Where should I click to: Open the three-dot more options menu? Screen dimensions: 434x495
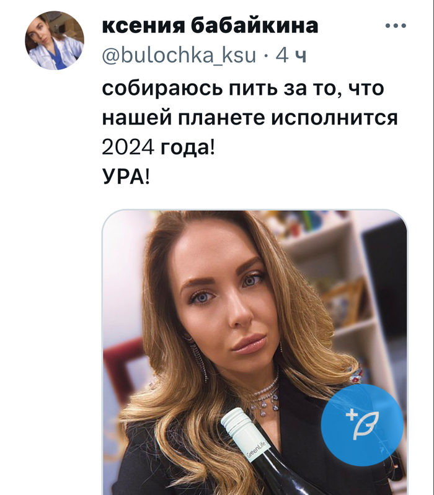[396, 26]
